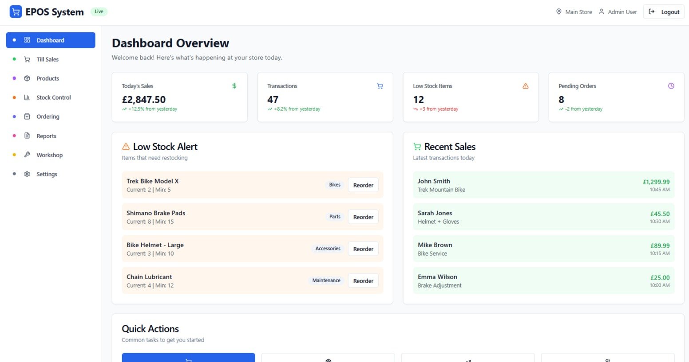This screenshot has height=362, width=689.
Task: Click the warning triangle in Low Stock Items card
Action: pos(526,86)
